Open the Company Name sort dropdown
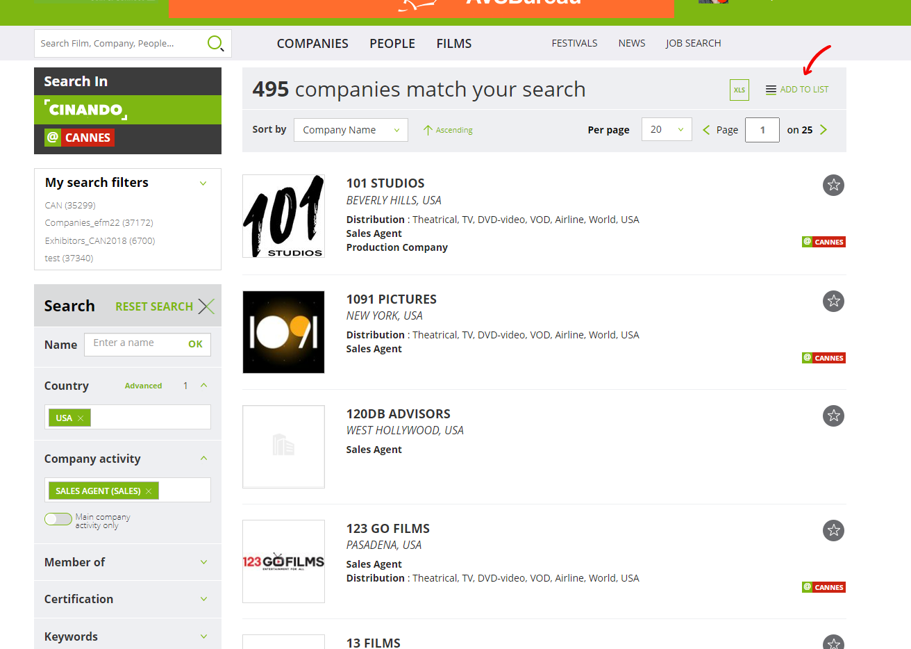This screenshot has width=911, height=649. (x=351, y=130)
